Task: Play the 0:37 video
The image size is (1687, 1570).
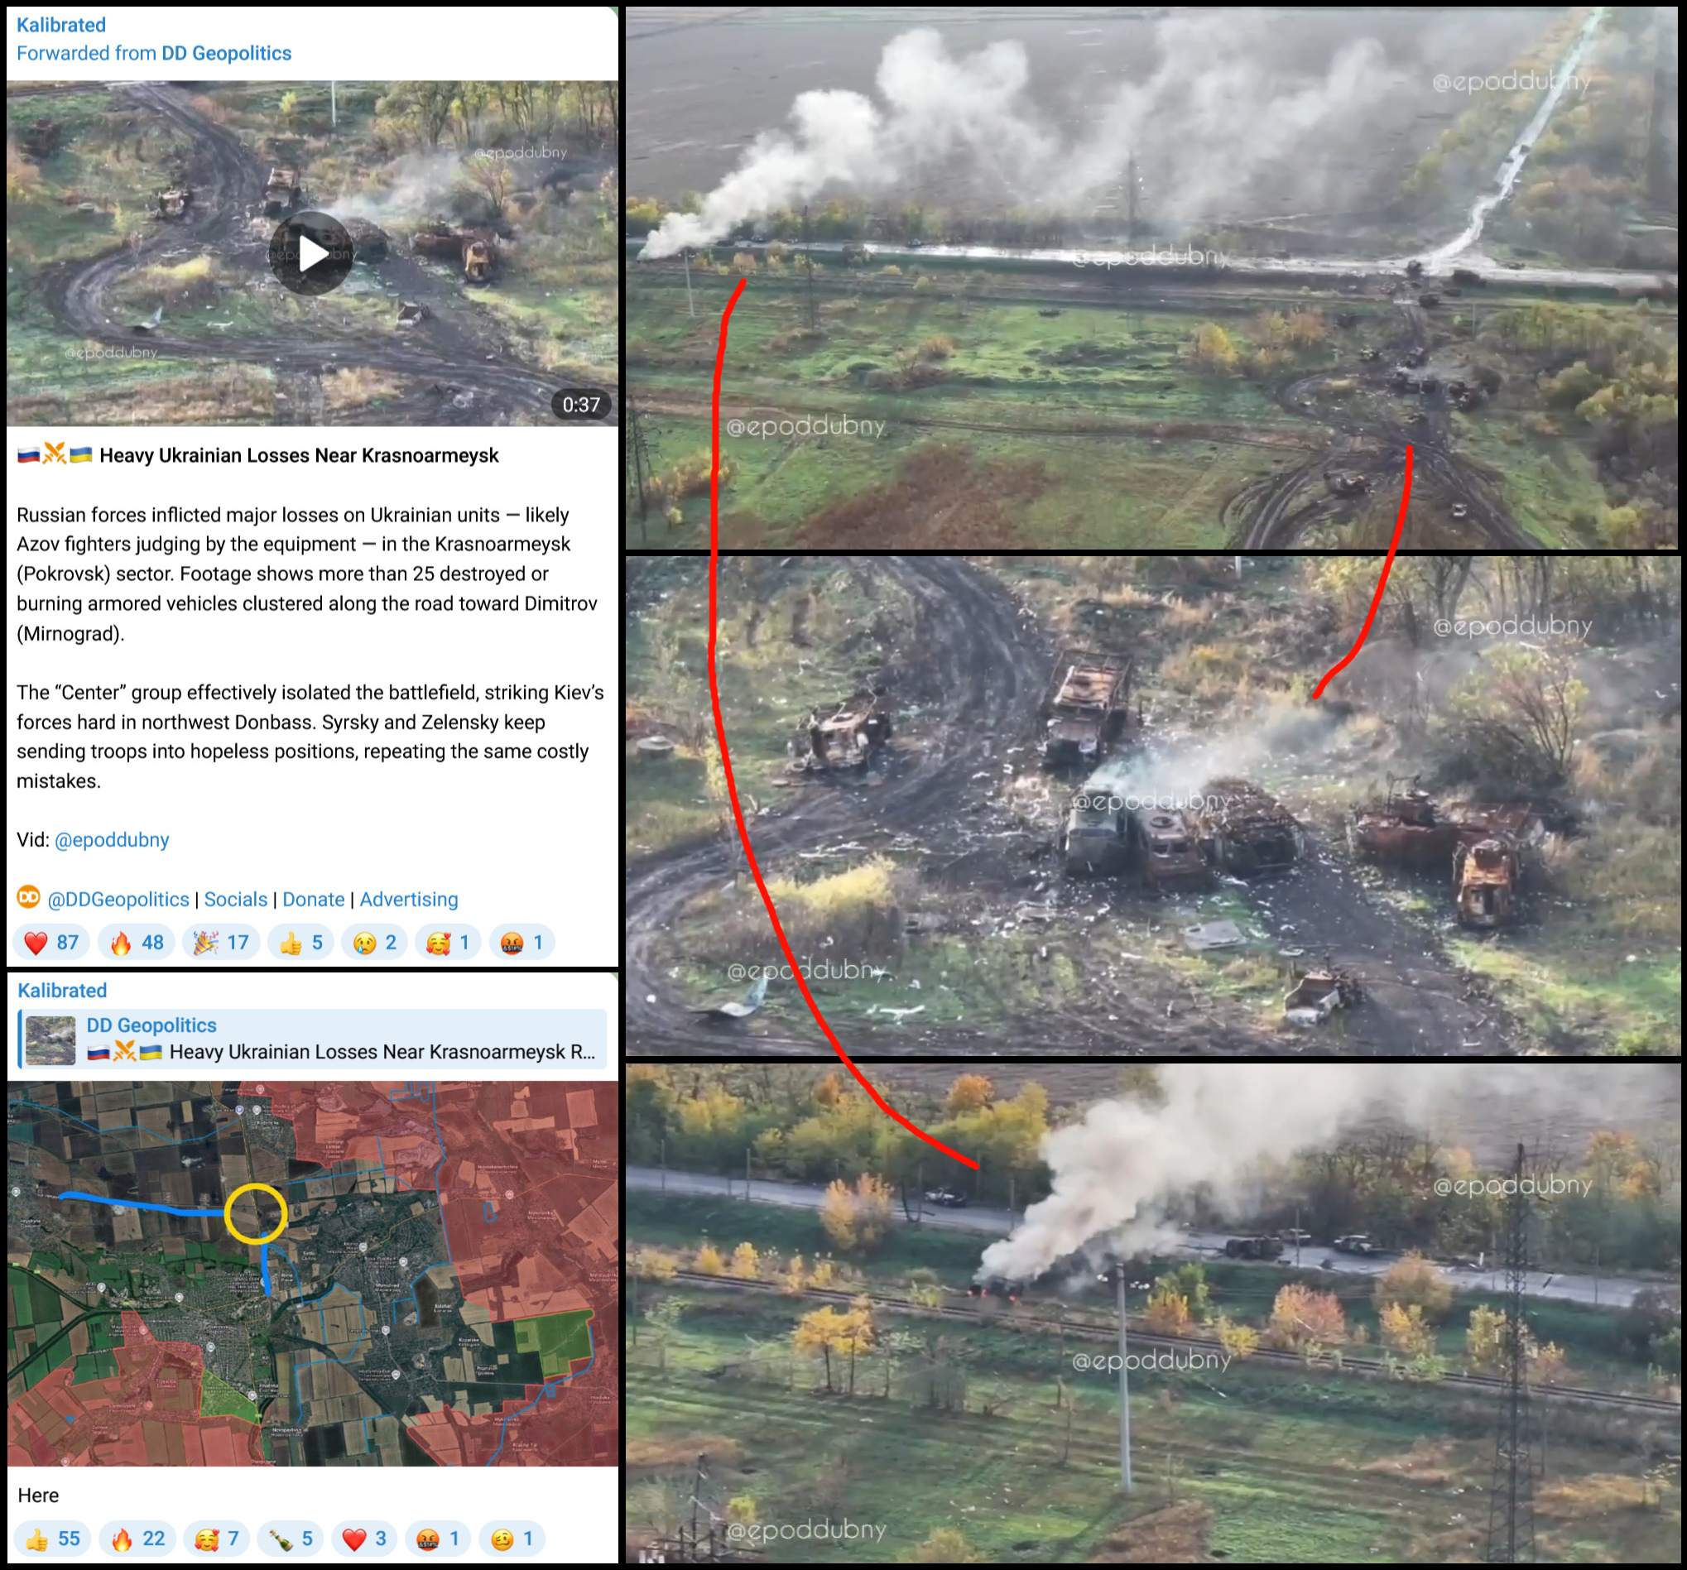Action: click(x=310, y=254)
